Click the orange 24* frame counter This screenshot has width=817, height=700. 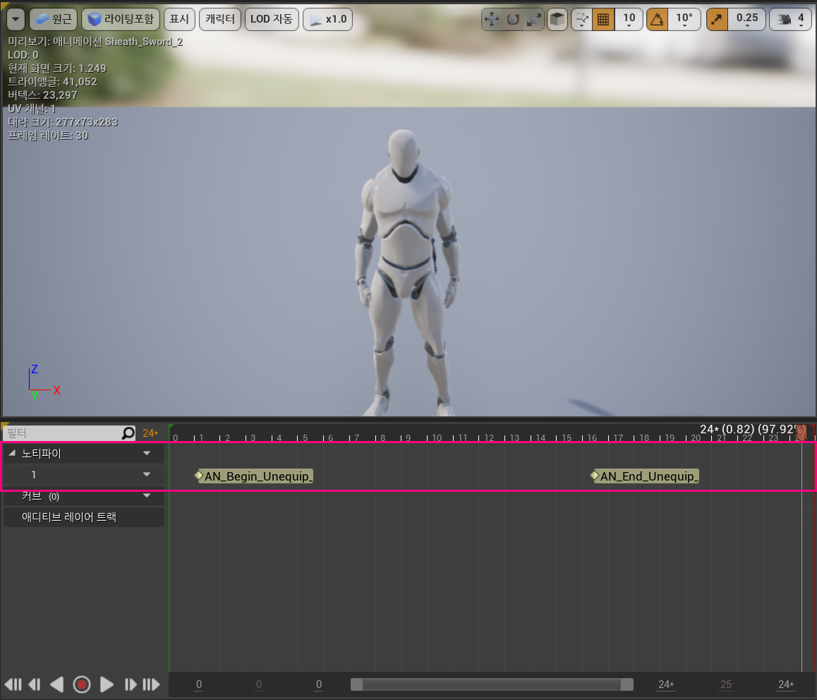coord(150,433)
